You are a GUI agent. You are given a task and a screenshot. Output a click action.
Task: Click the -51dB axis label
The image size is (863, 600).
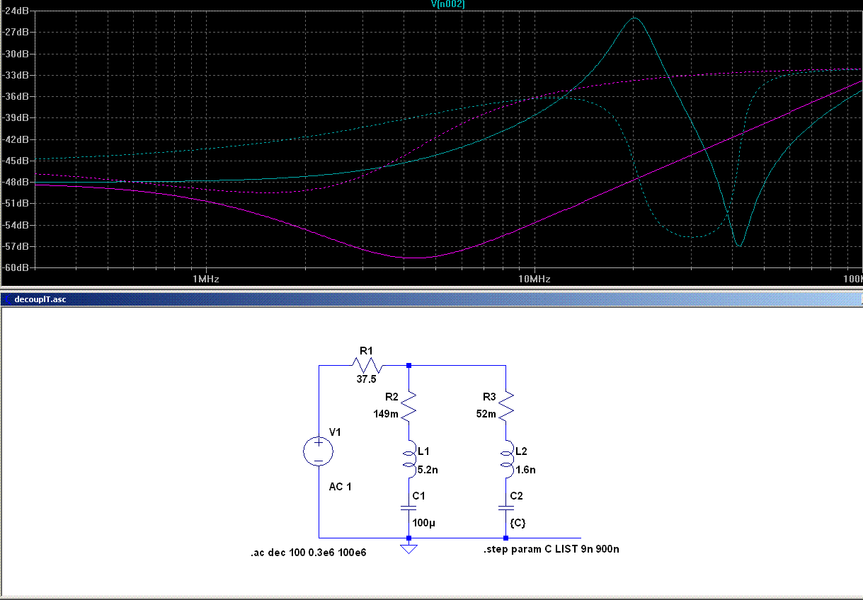(15, 203)
